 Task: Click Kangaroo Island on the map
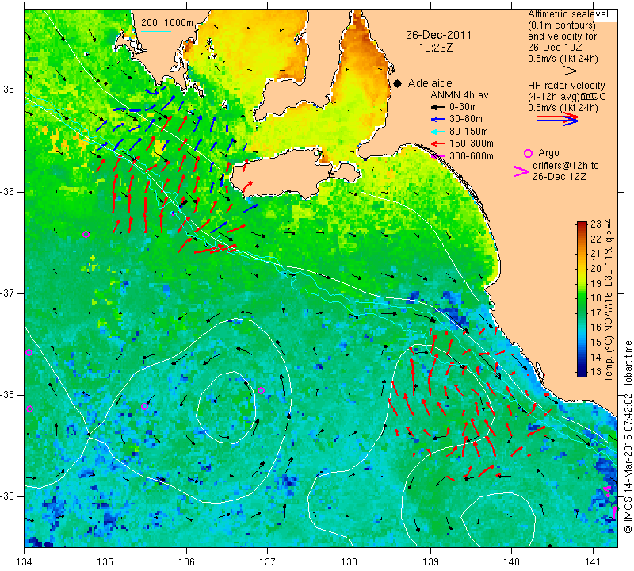283,174
